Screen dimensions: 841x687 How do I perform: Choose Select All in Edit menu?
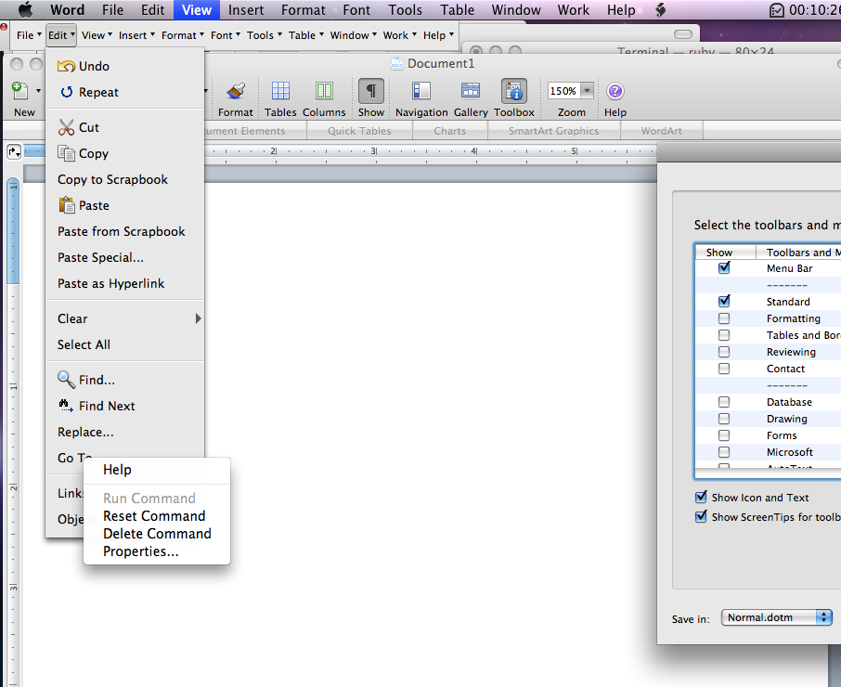pos(125,344)
